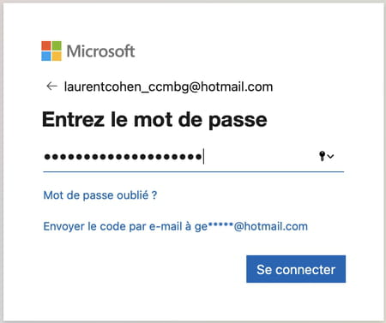Click the first password dot in the field

point(47,157)
